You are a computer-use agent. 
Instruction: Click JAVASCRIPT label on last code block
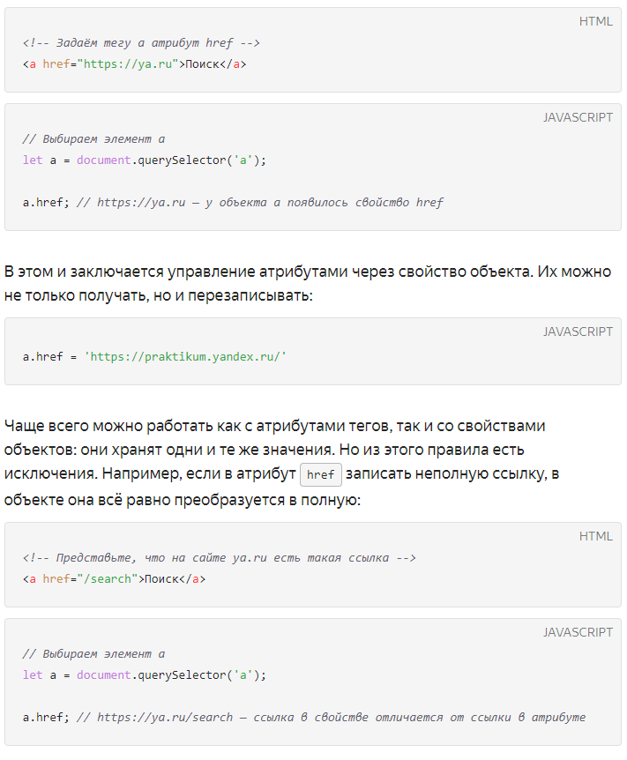(x=578, y=632)
